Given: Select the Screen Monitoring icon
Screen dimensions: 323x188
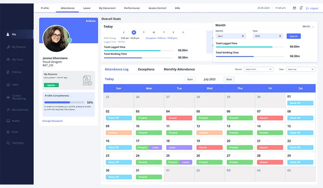Looking at the screenshot, I should click(x=8, y=97).
